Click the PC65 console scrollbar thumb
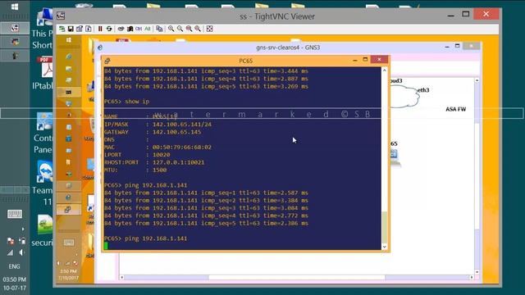The height and width of the screenshot is (295, 525). pos(385,227)
